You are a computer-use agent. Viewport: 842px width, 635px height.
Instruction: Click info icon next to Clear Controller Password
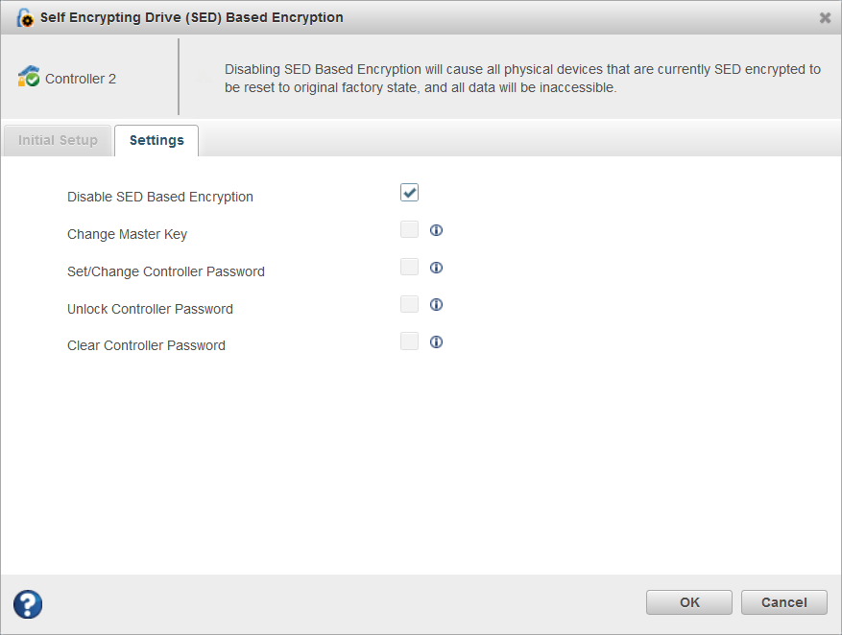(436, 341)
